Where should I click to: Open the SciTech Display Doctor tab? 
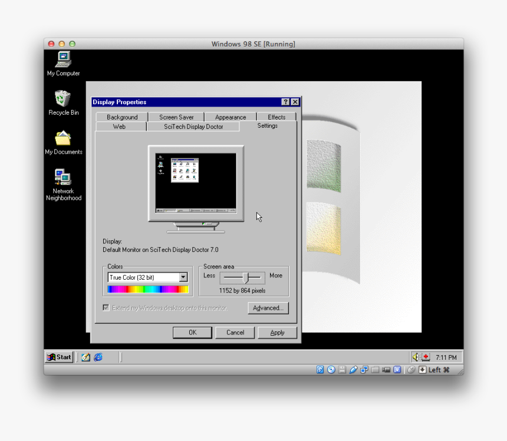coord(193,127)
